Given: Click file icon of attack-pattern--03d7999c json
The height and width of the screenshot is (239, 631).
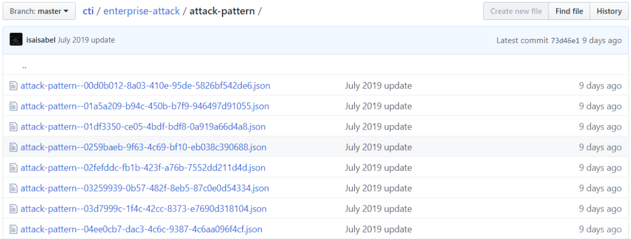Looking at the screenshot, I should click(x=14, y=209).
